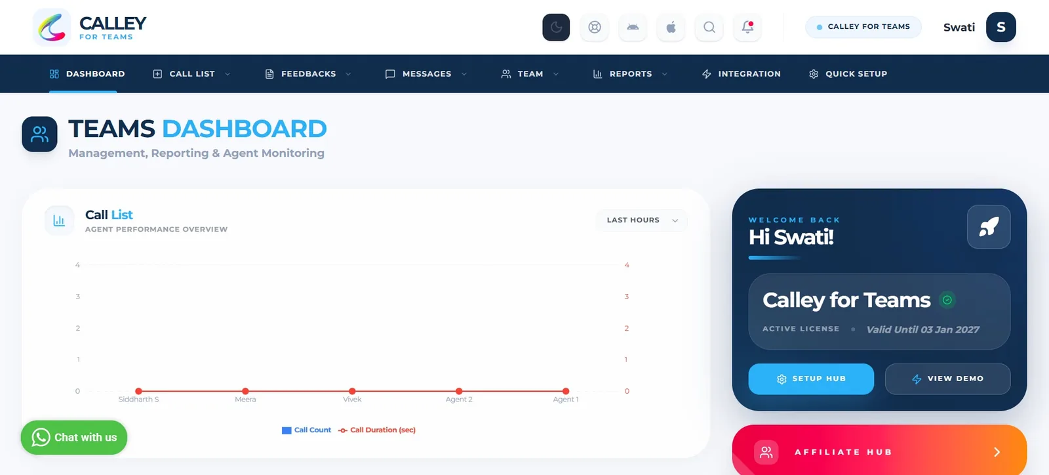Expand the Messages menu
The image size is (1049, 475).
pos(426,73)
